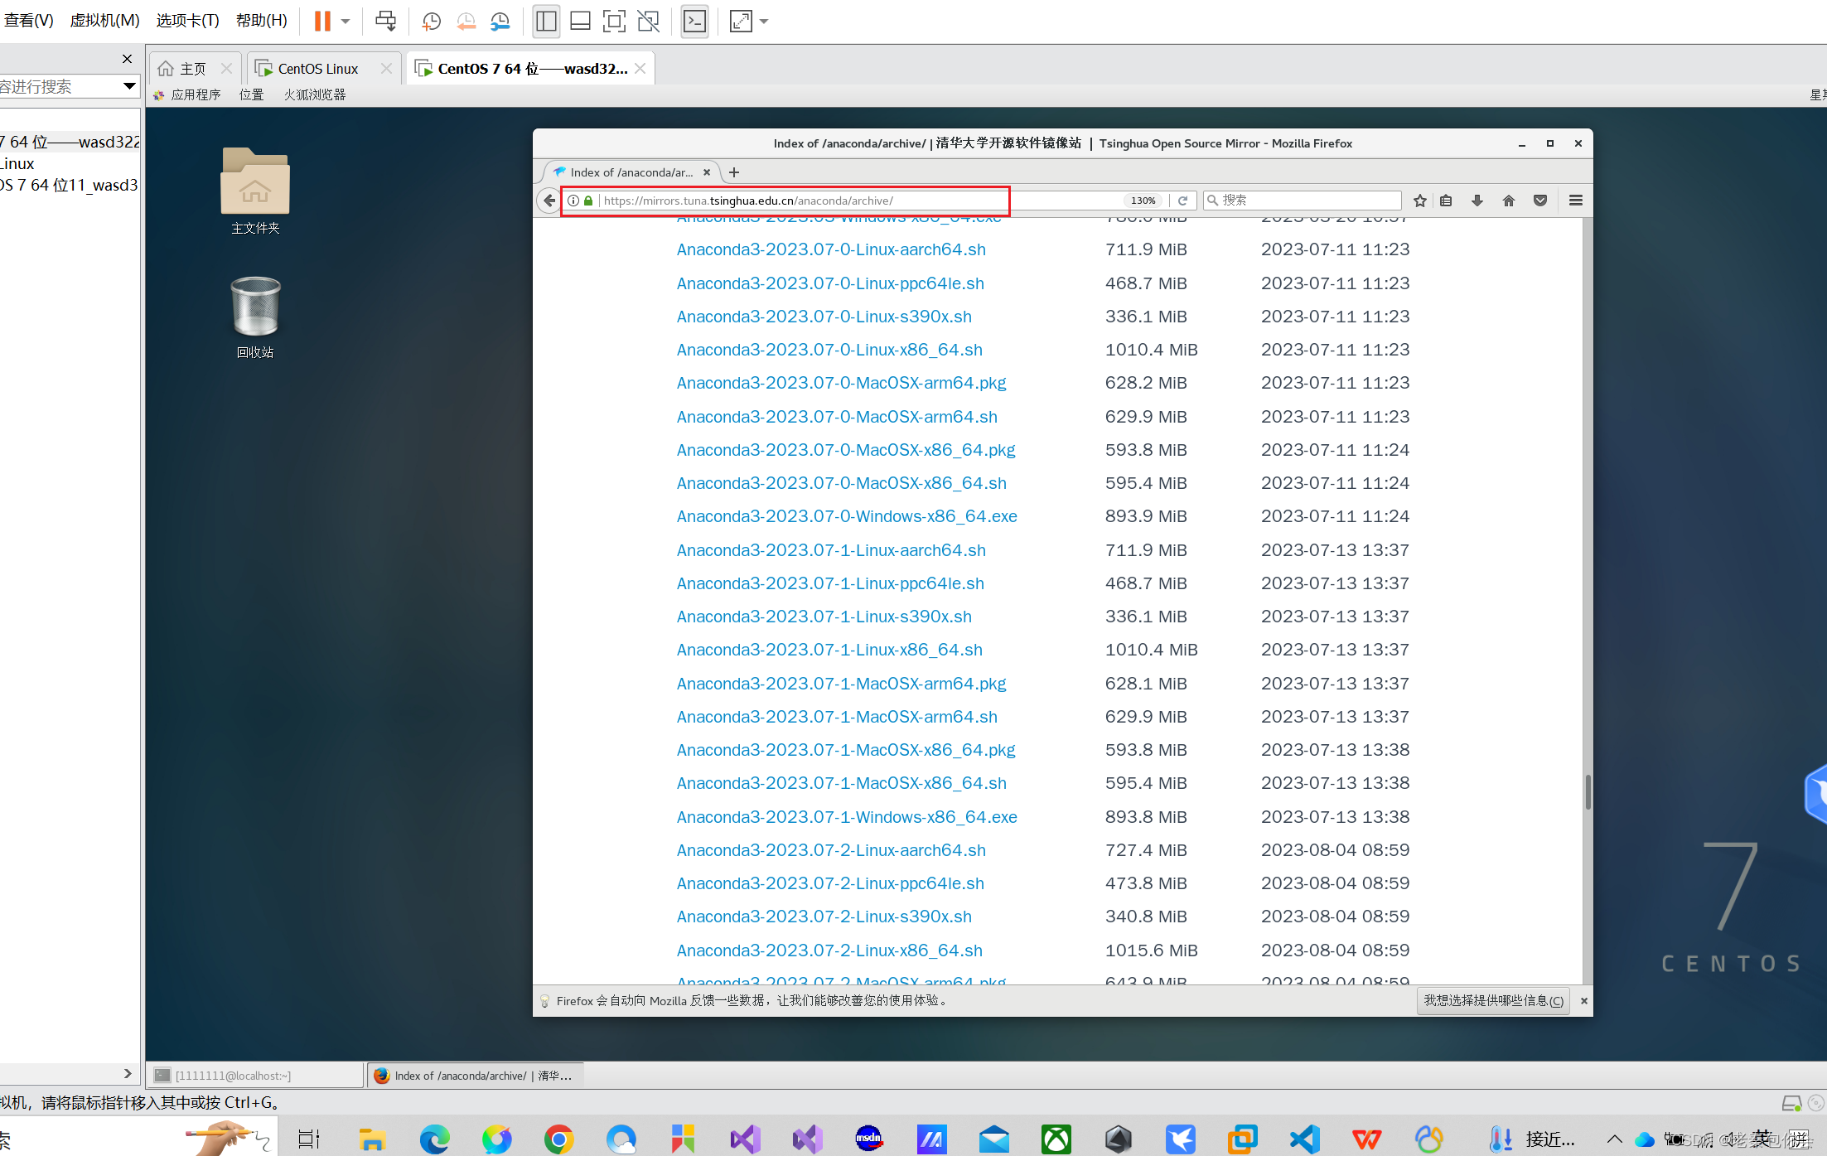Toggle the console view icon in VMware toolbar
The image size is (1827, 1156).
click(x=694, y=22)
